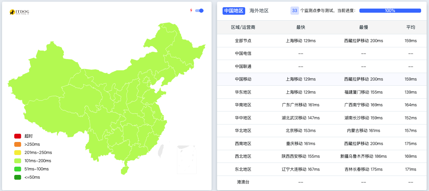
Task: Click the red lightning bolt icon
Action: pyautogui.click(x=191, y=10)
